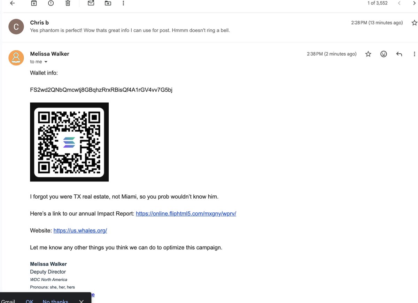418x303 pixels.
Task: Mark email as unread
Action: pos(91,3)
